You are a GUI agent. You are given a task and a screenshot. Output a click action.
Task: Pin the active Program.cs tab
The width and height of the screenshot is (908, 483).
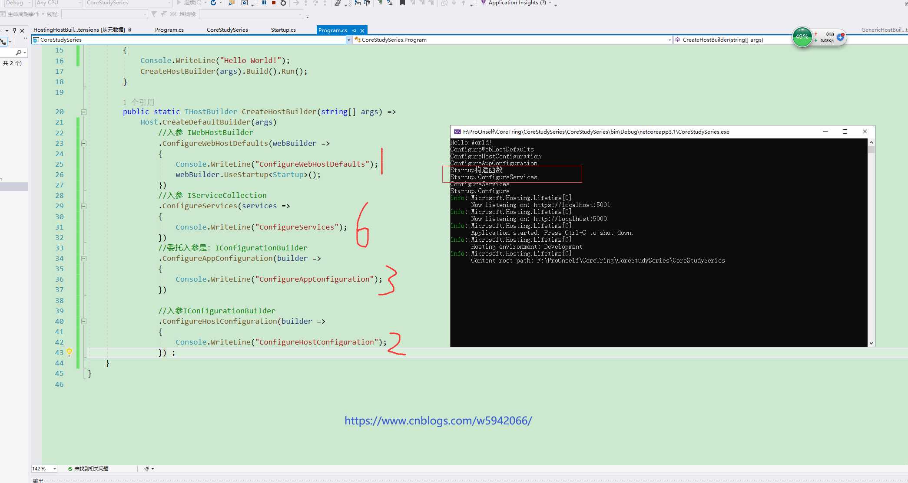point(355,30)
